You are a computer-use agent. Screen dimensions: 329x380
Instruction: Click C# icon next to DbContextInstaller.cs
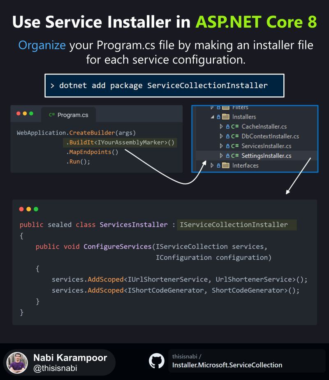point(235,136)
